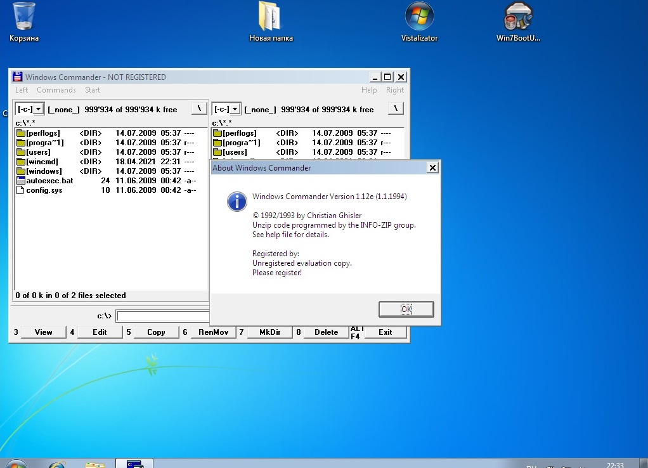Open the Help menu

[x=369, y=90]
